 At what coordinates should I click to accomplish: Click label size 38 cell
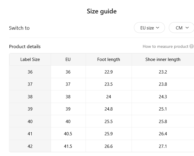point(30,97)
